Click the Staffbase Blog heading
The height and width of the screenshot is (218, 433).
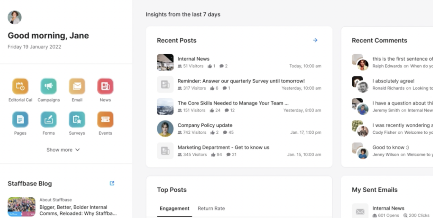point(30,183)
